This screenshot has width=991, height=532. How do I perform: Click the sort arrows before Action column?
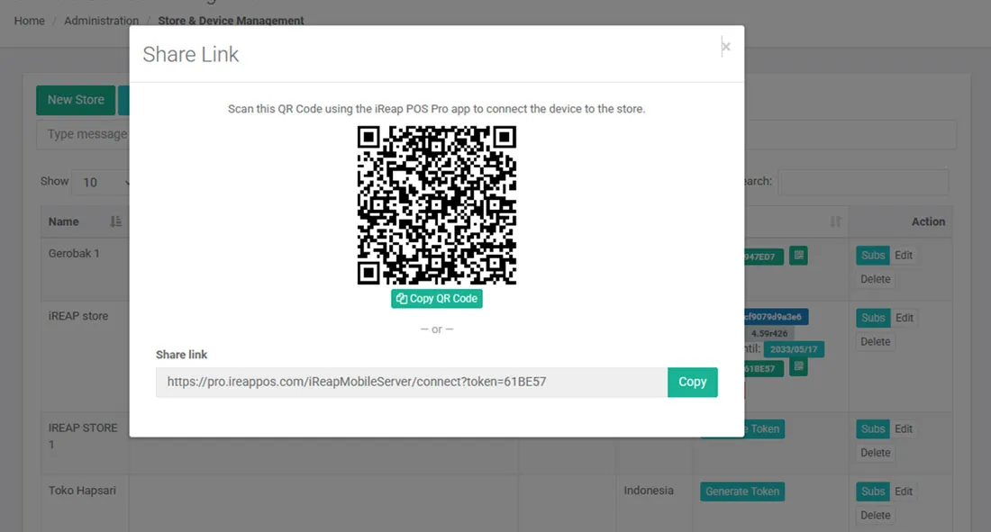(835, 221)
